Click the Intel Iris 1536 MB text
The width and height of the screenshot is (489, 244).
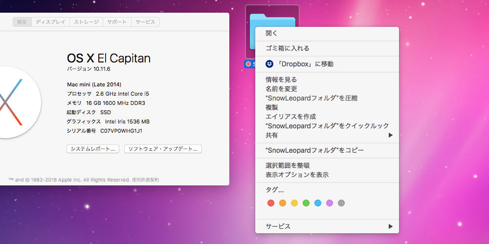click(x=127, y=122)
